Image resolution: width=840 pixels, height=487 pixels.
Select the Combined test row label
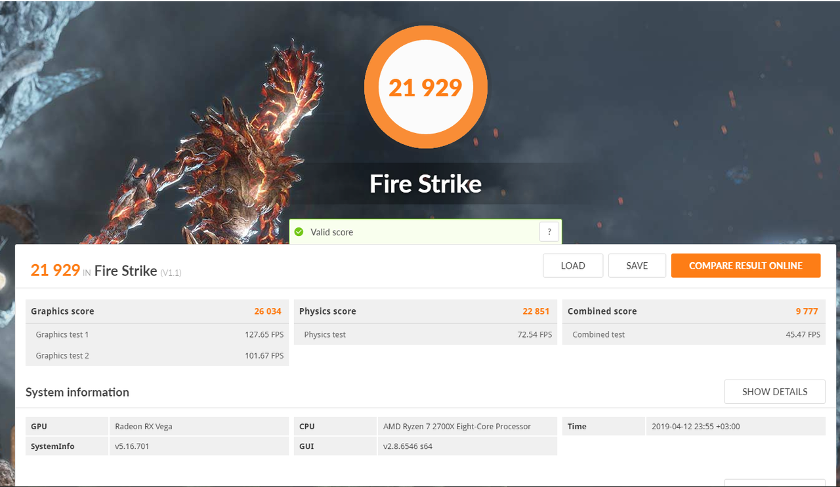[x=598, y=334]
